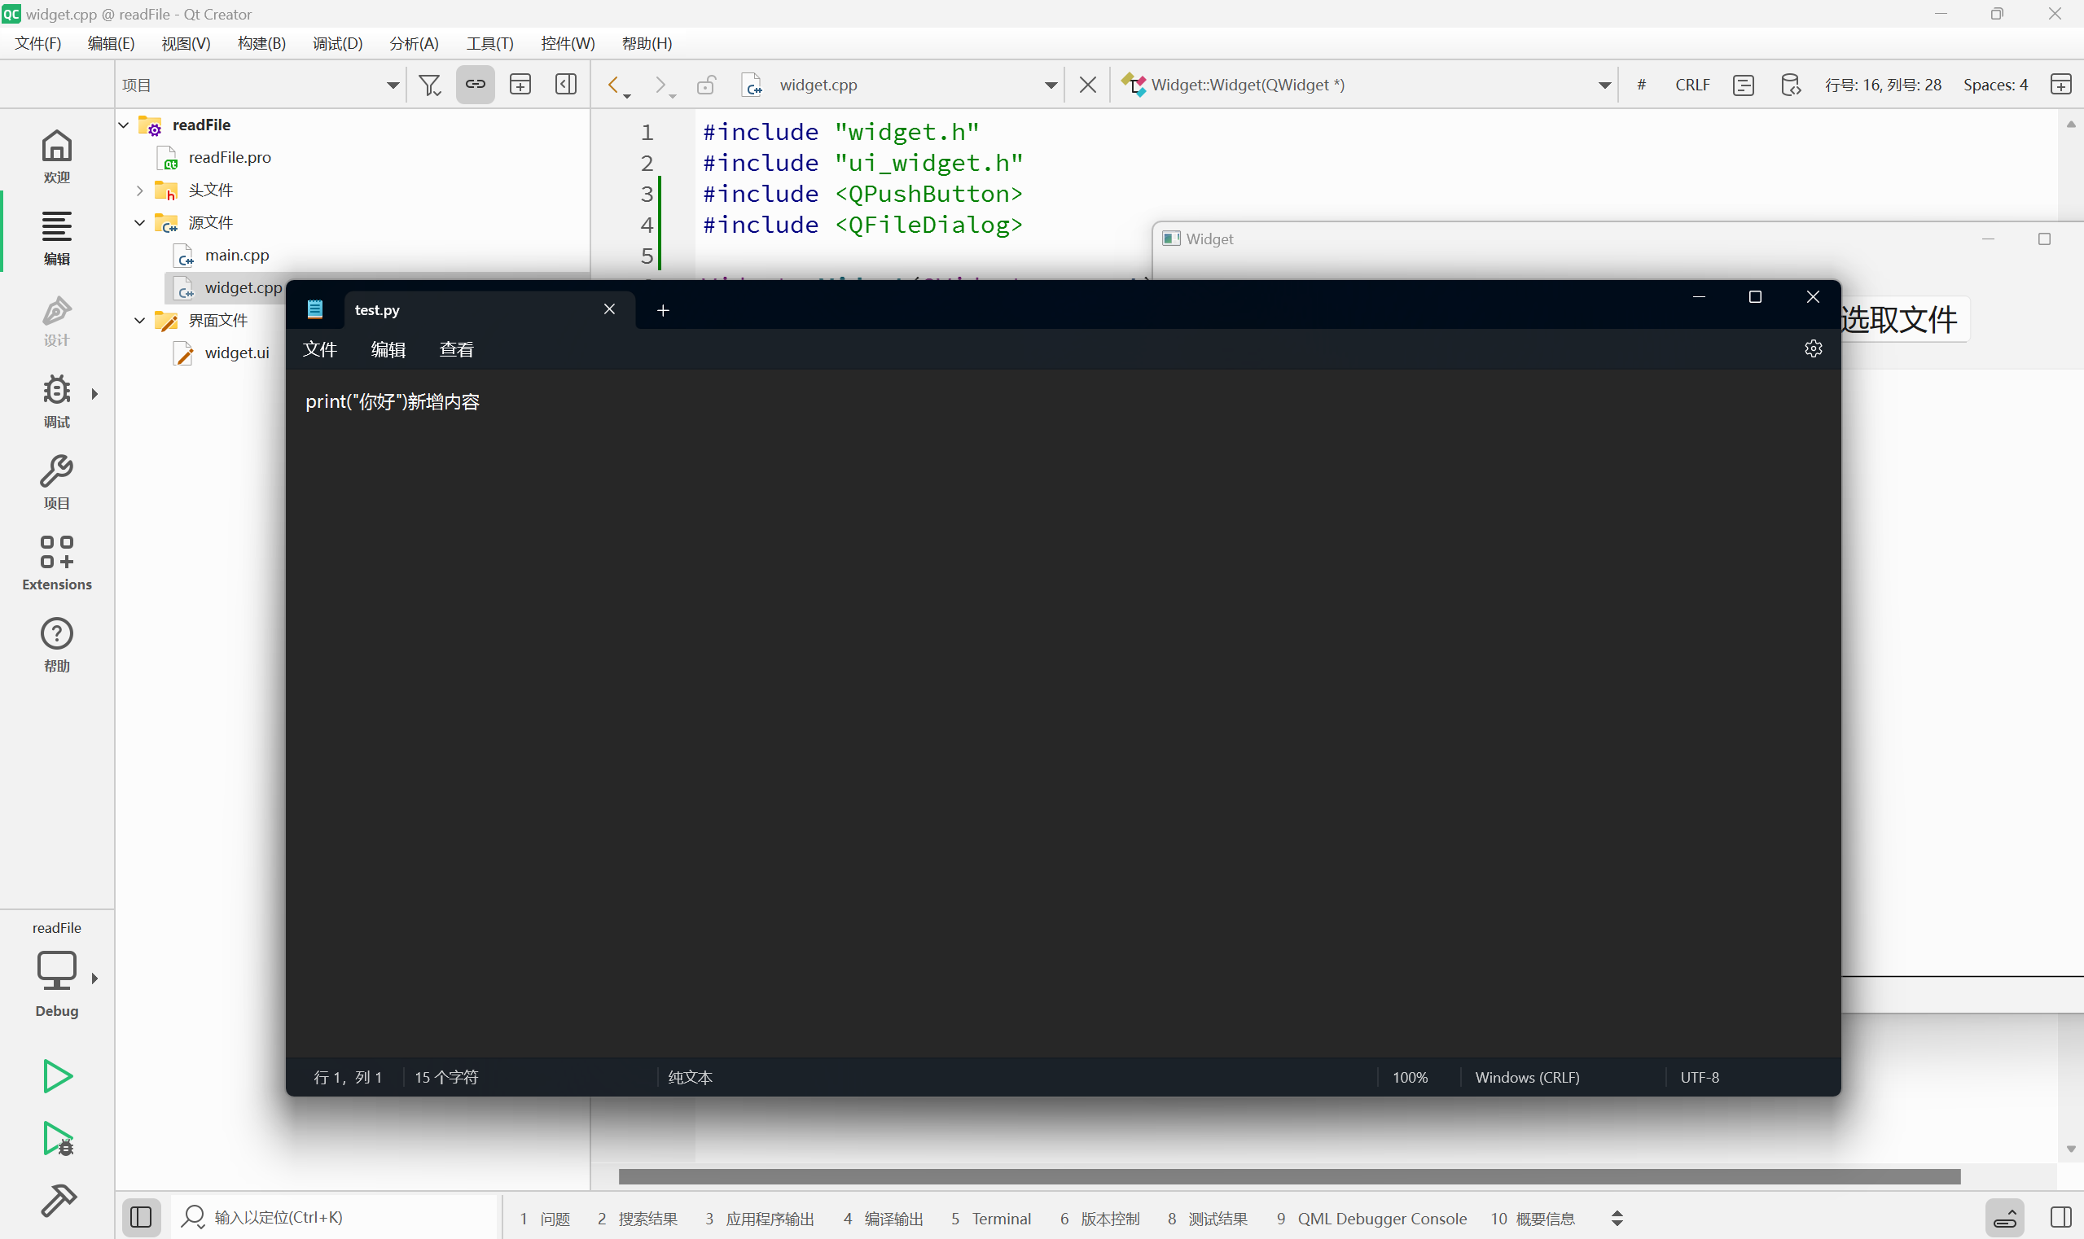Start debugging with the bug play icon

point(57,1138)
